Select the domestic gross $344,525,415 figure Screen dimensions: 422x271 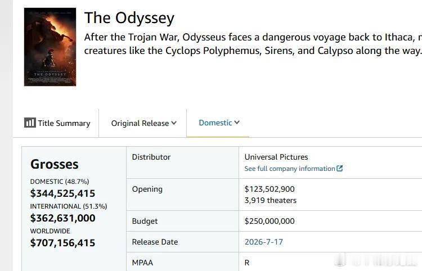62,193
